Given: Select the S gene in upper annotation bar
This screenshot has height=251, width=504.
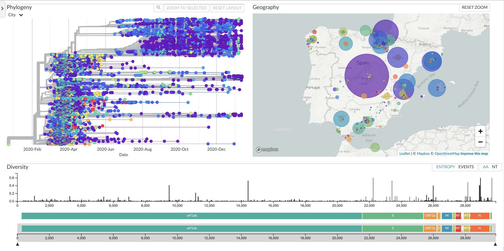Looking at the screenshot, I should click(x=392, y=216).
